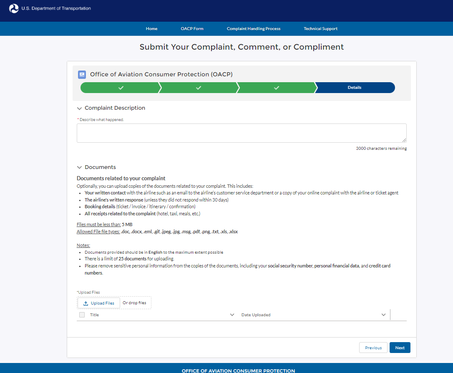Click the 3000 characters remaining counter
Screen dimensions: 453x373
[381, 148]
